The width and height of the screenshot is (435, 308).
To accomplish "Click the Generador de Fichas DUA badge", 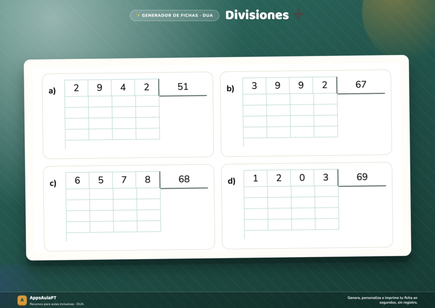I will click(x=175, y=15).
